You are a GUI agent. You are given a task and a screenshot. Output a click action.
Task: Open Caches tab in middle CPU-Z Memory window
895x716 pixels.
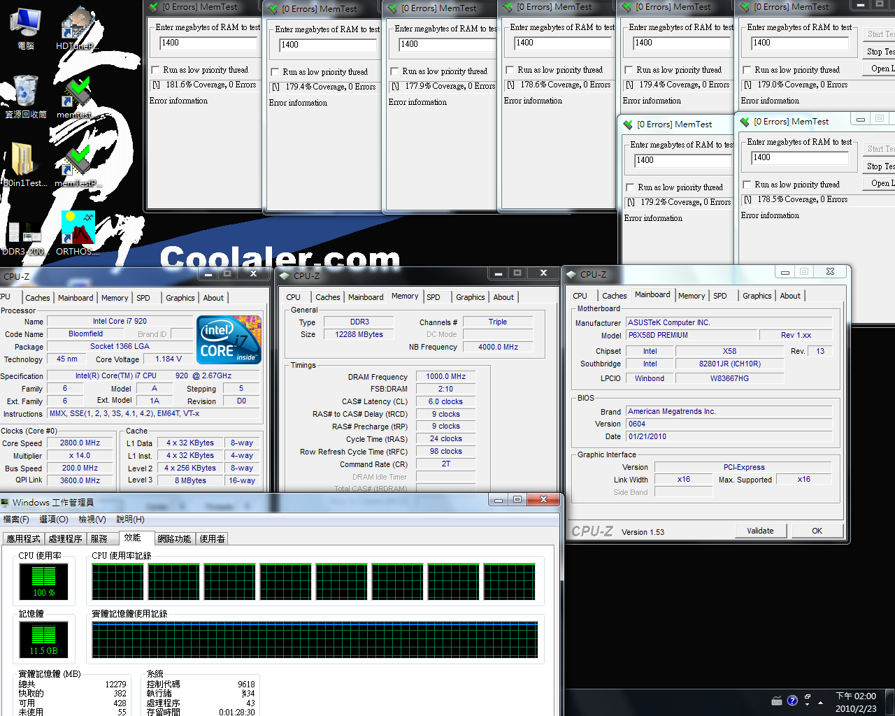(x=328, y=297)
